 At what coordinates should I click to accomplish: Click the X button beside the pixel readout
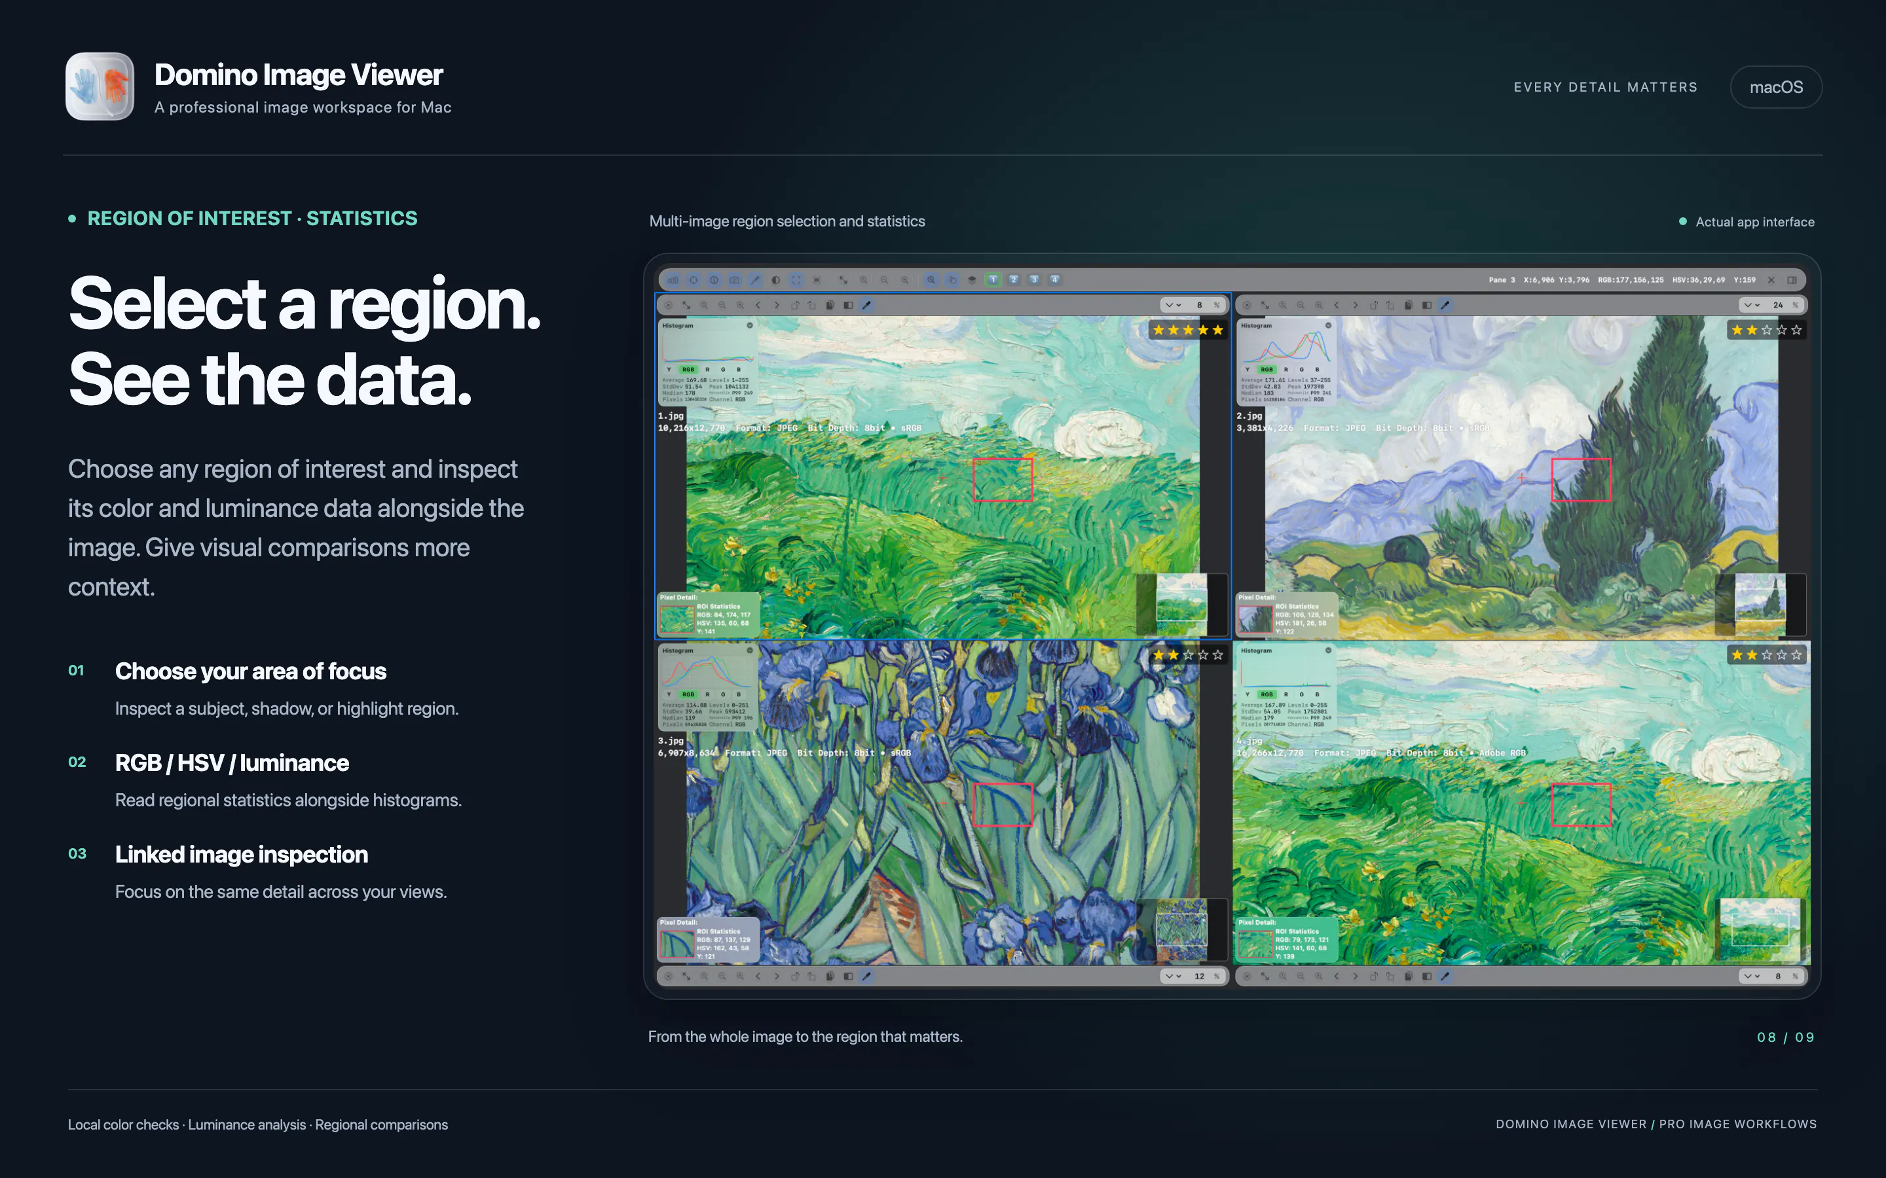coord(1771,279)
